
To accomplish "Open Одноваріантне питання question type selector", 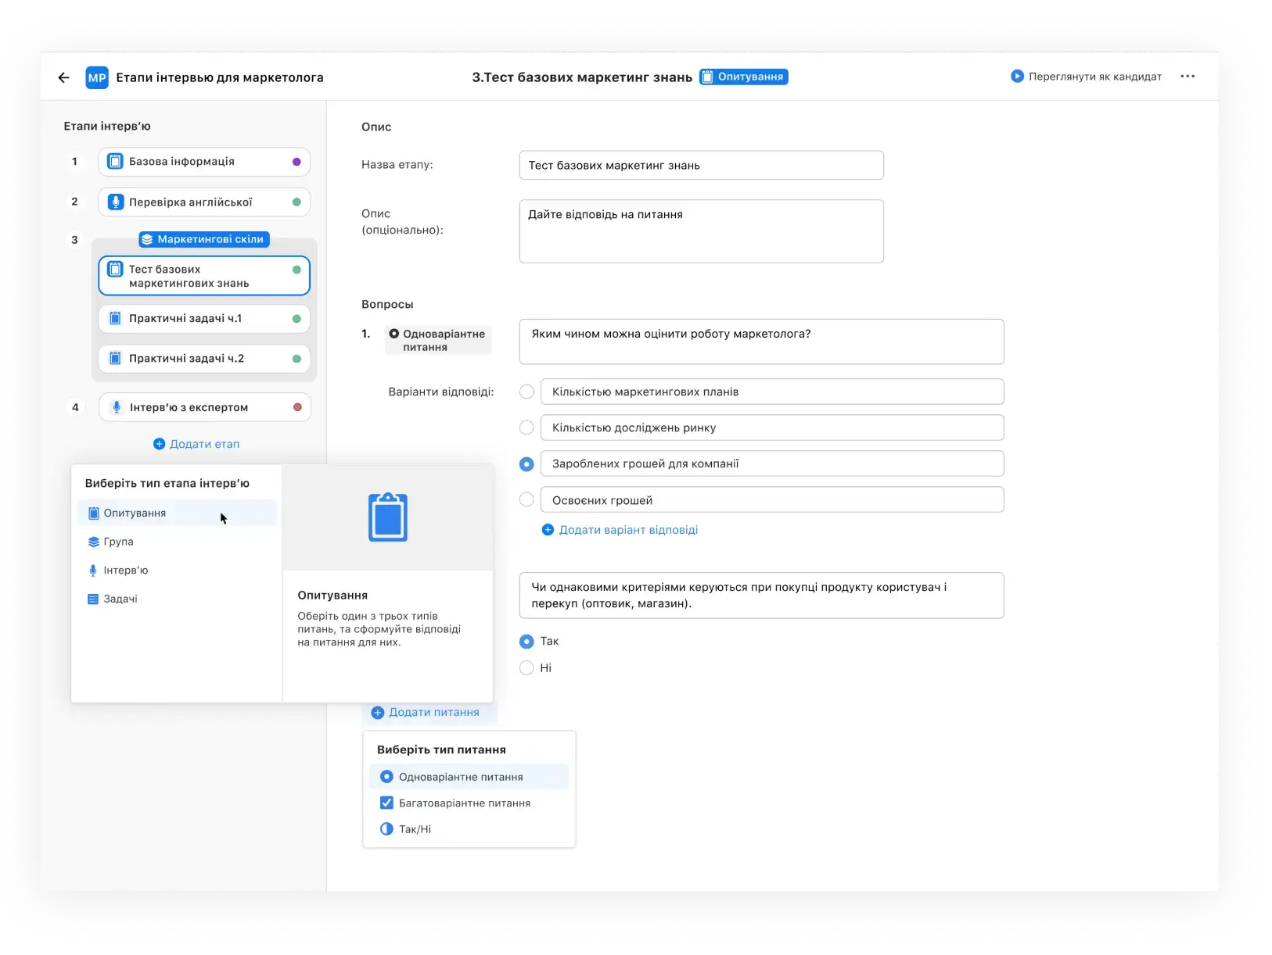I will [438, 341].
